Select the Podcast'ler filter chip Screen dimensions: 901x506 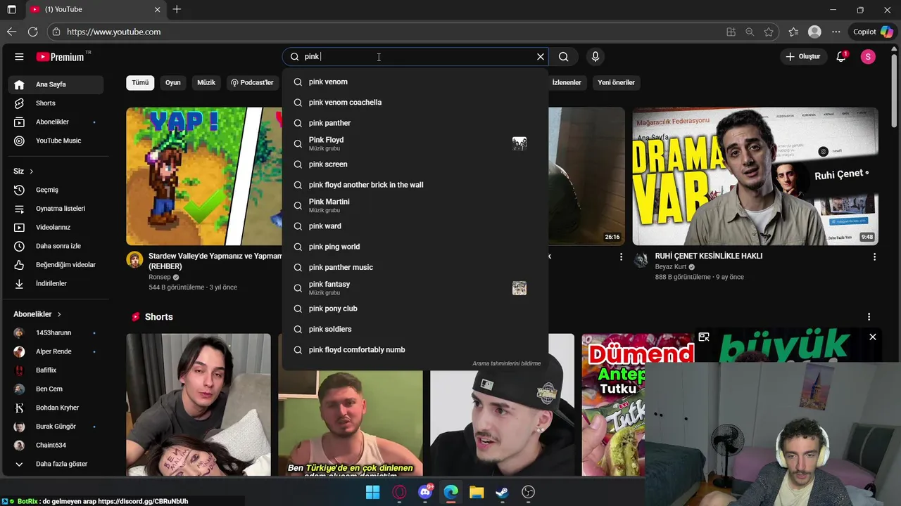point(253,82)
